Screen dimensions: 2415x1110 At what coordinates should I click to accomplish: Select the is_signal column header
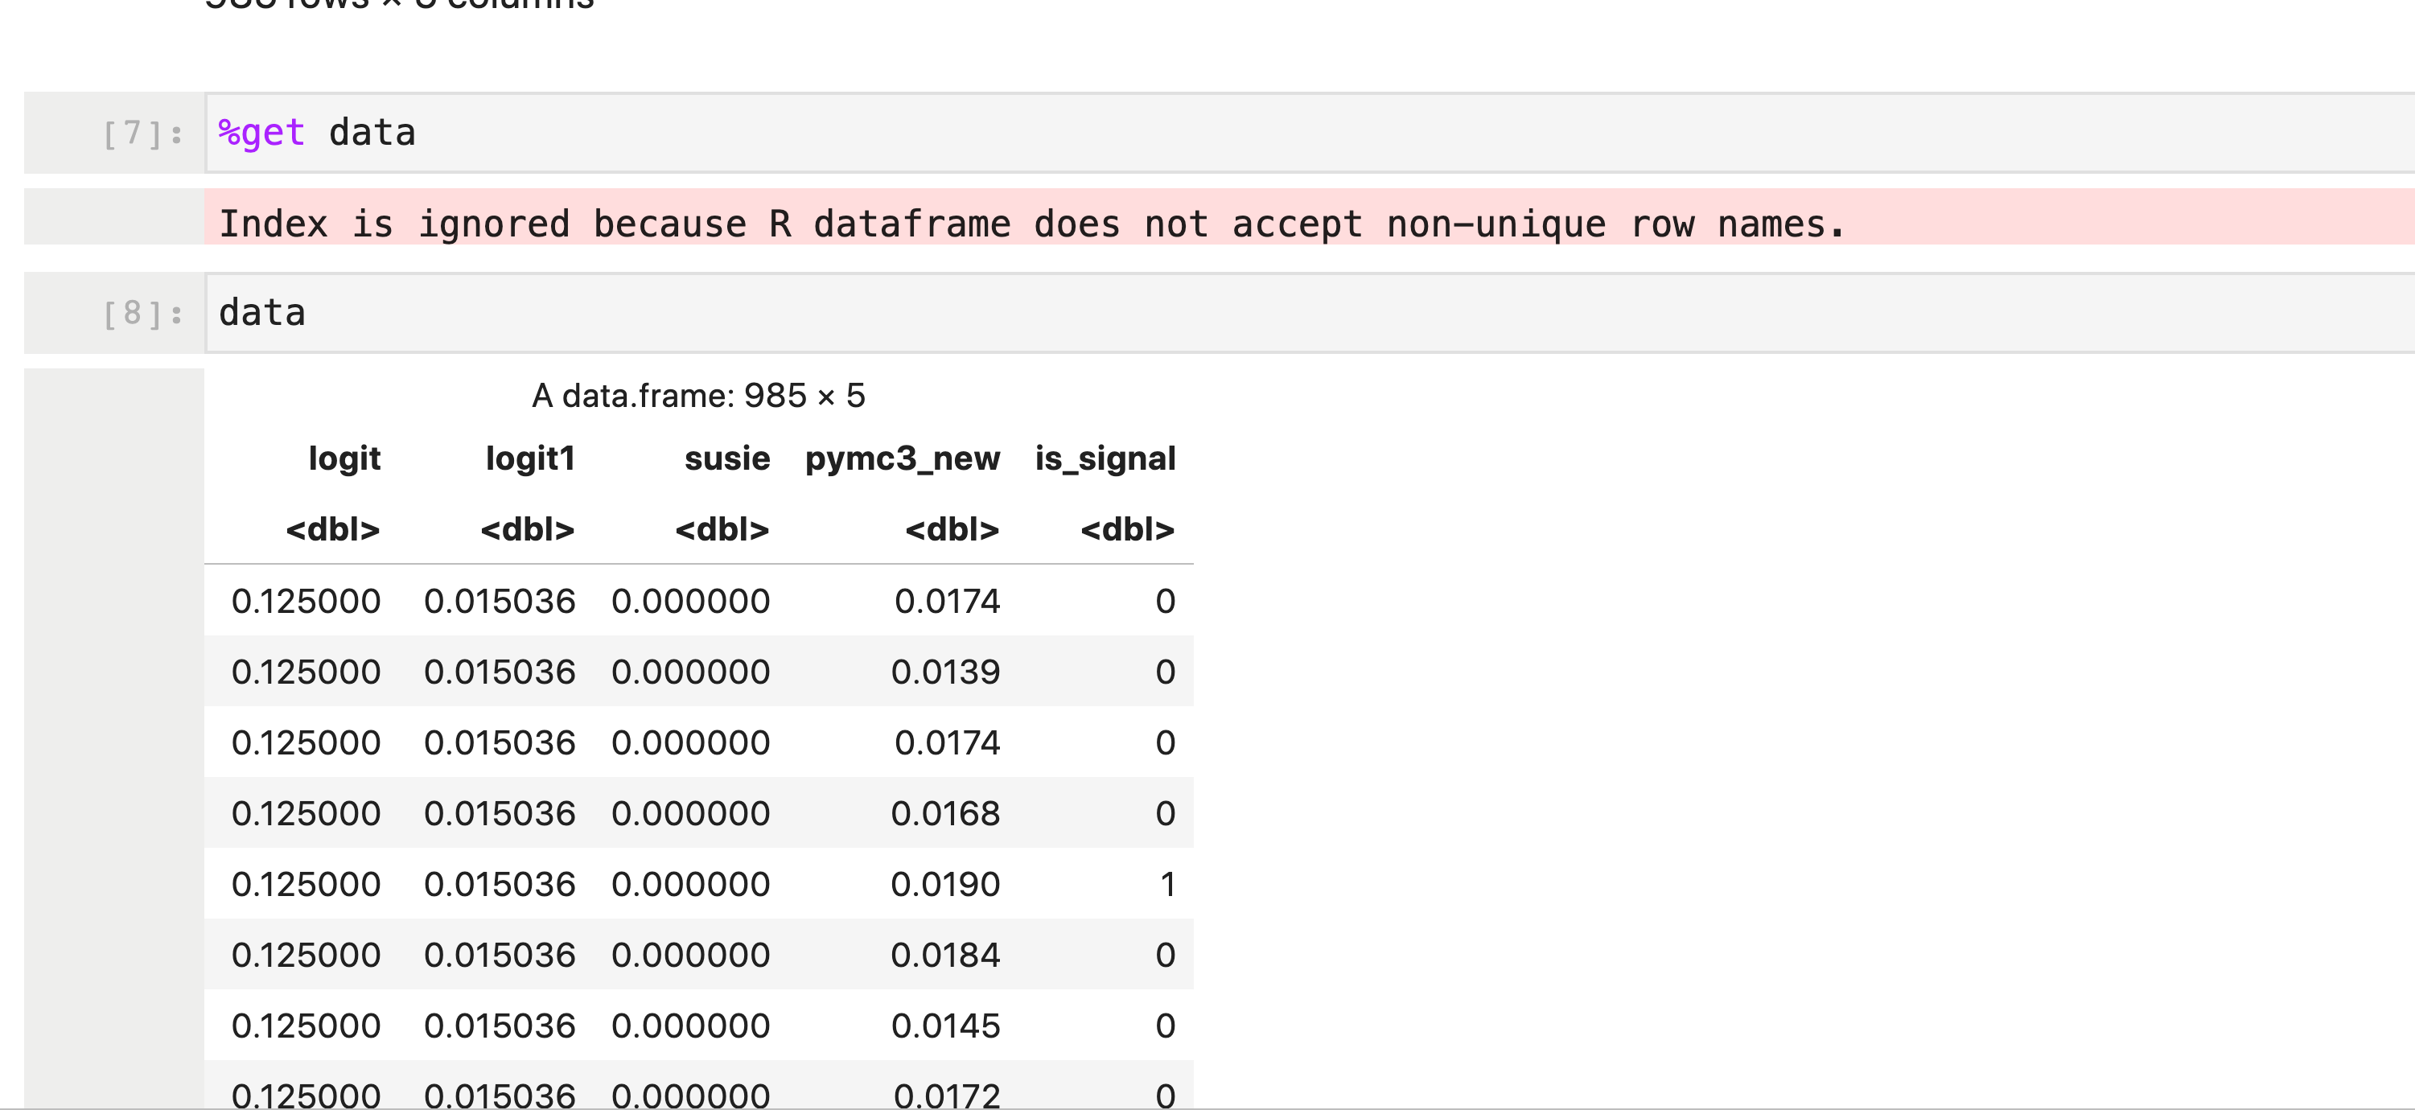pos(1105,458)
